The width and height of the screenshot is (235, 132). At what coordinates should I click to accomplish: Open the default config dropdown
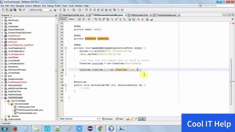(x=51, y=10)
